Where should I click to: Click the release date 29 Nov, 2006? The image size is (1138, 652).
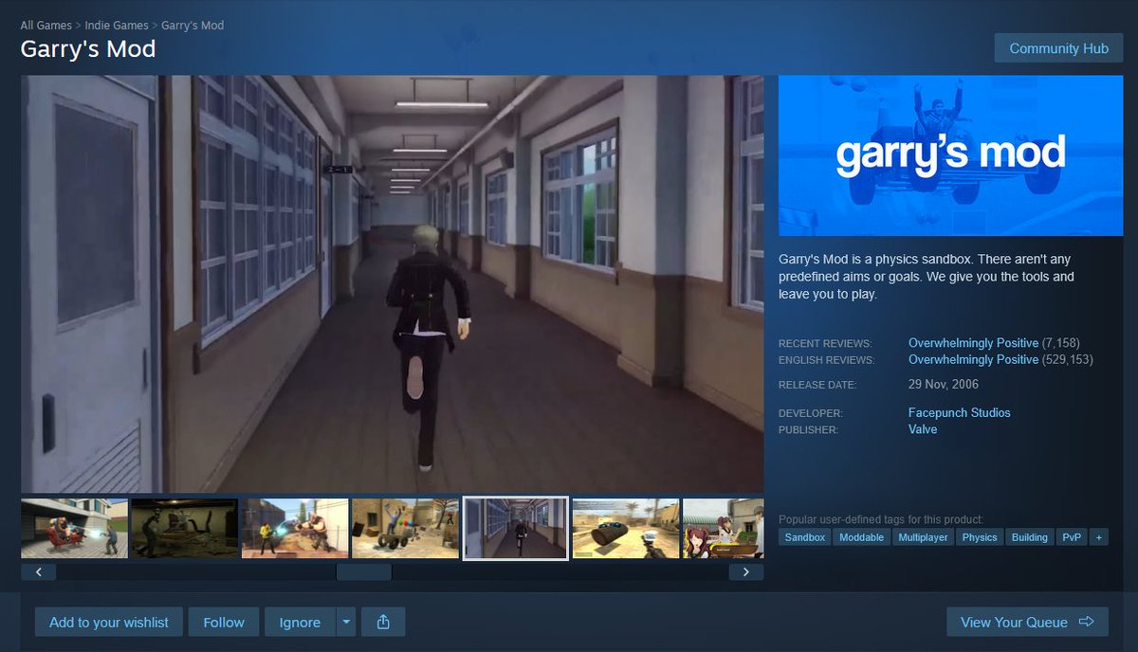pos(944,384)
